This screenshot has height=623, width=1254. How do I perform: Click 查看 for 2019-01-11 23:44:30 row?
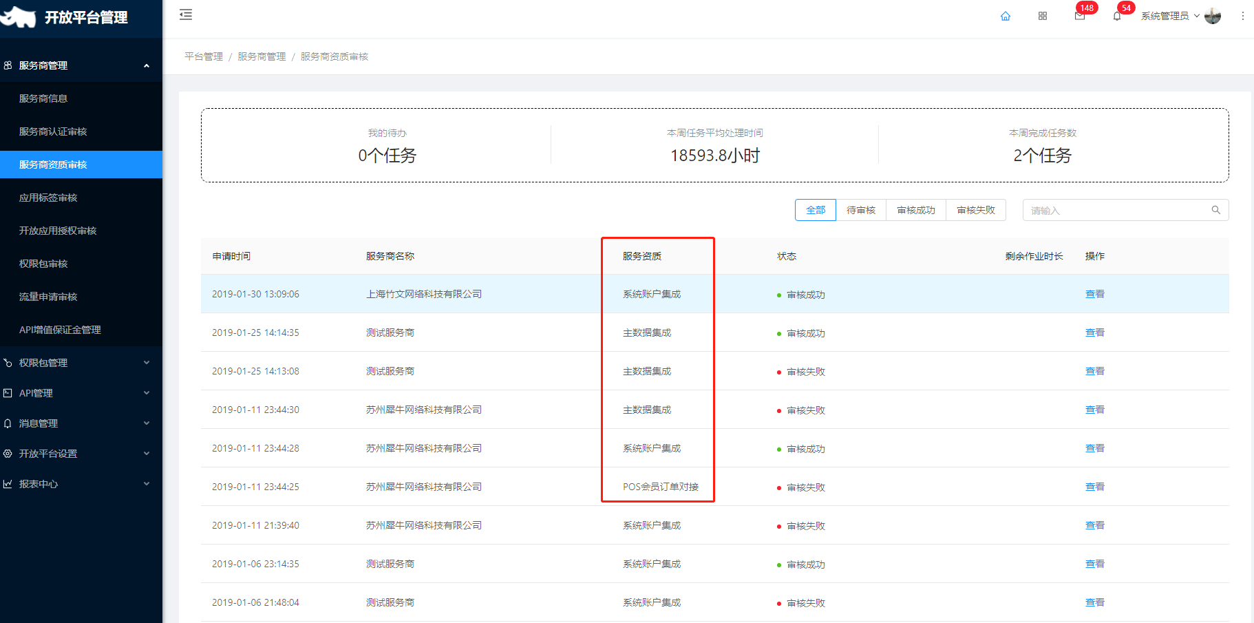click(1095, 410)
